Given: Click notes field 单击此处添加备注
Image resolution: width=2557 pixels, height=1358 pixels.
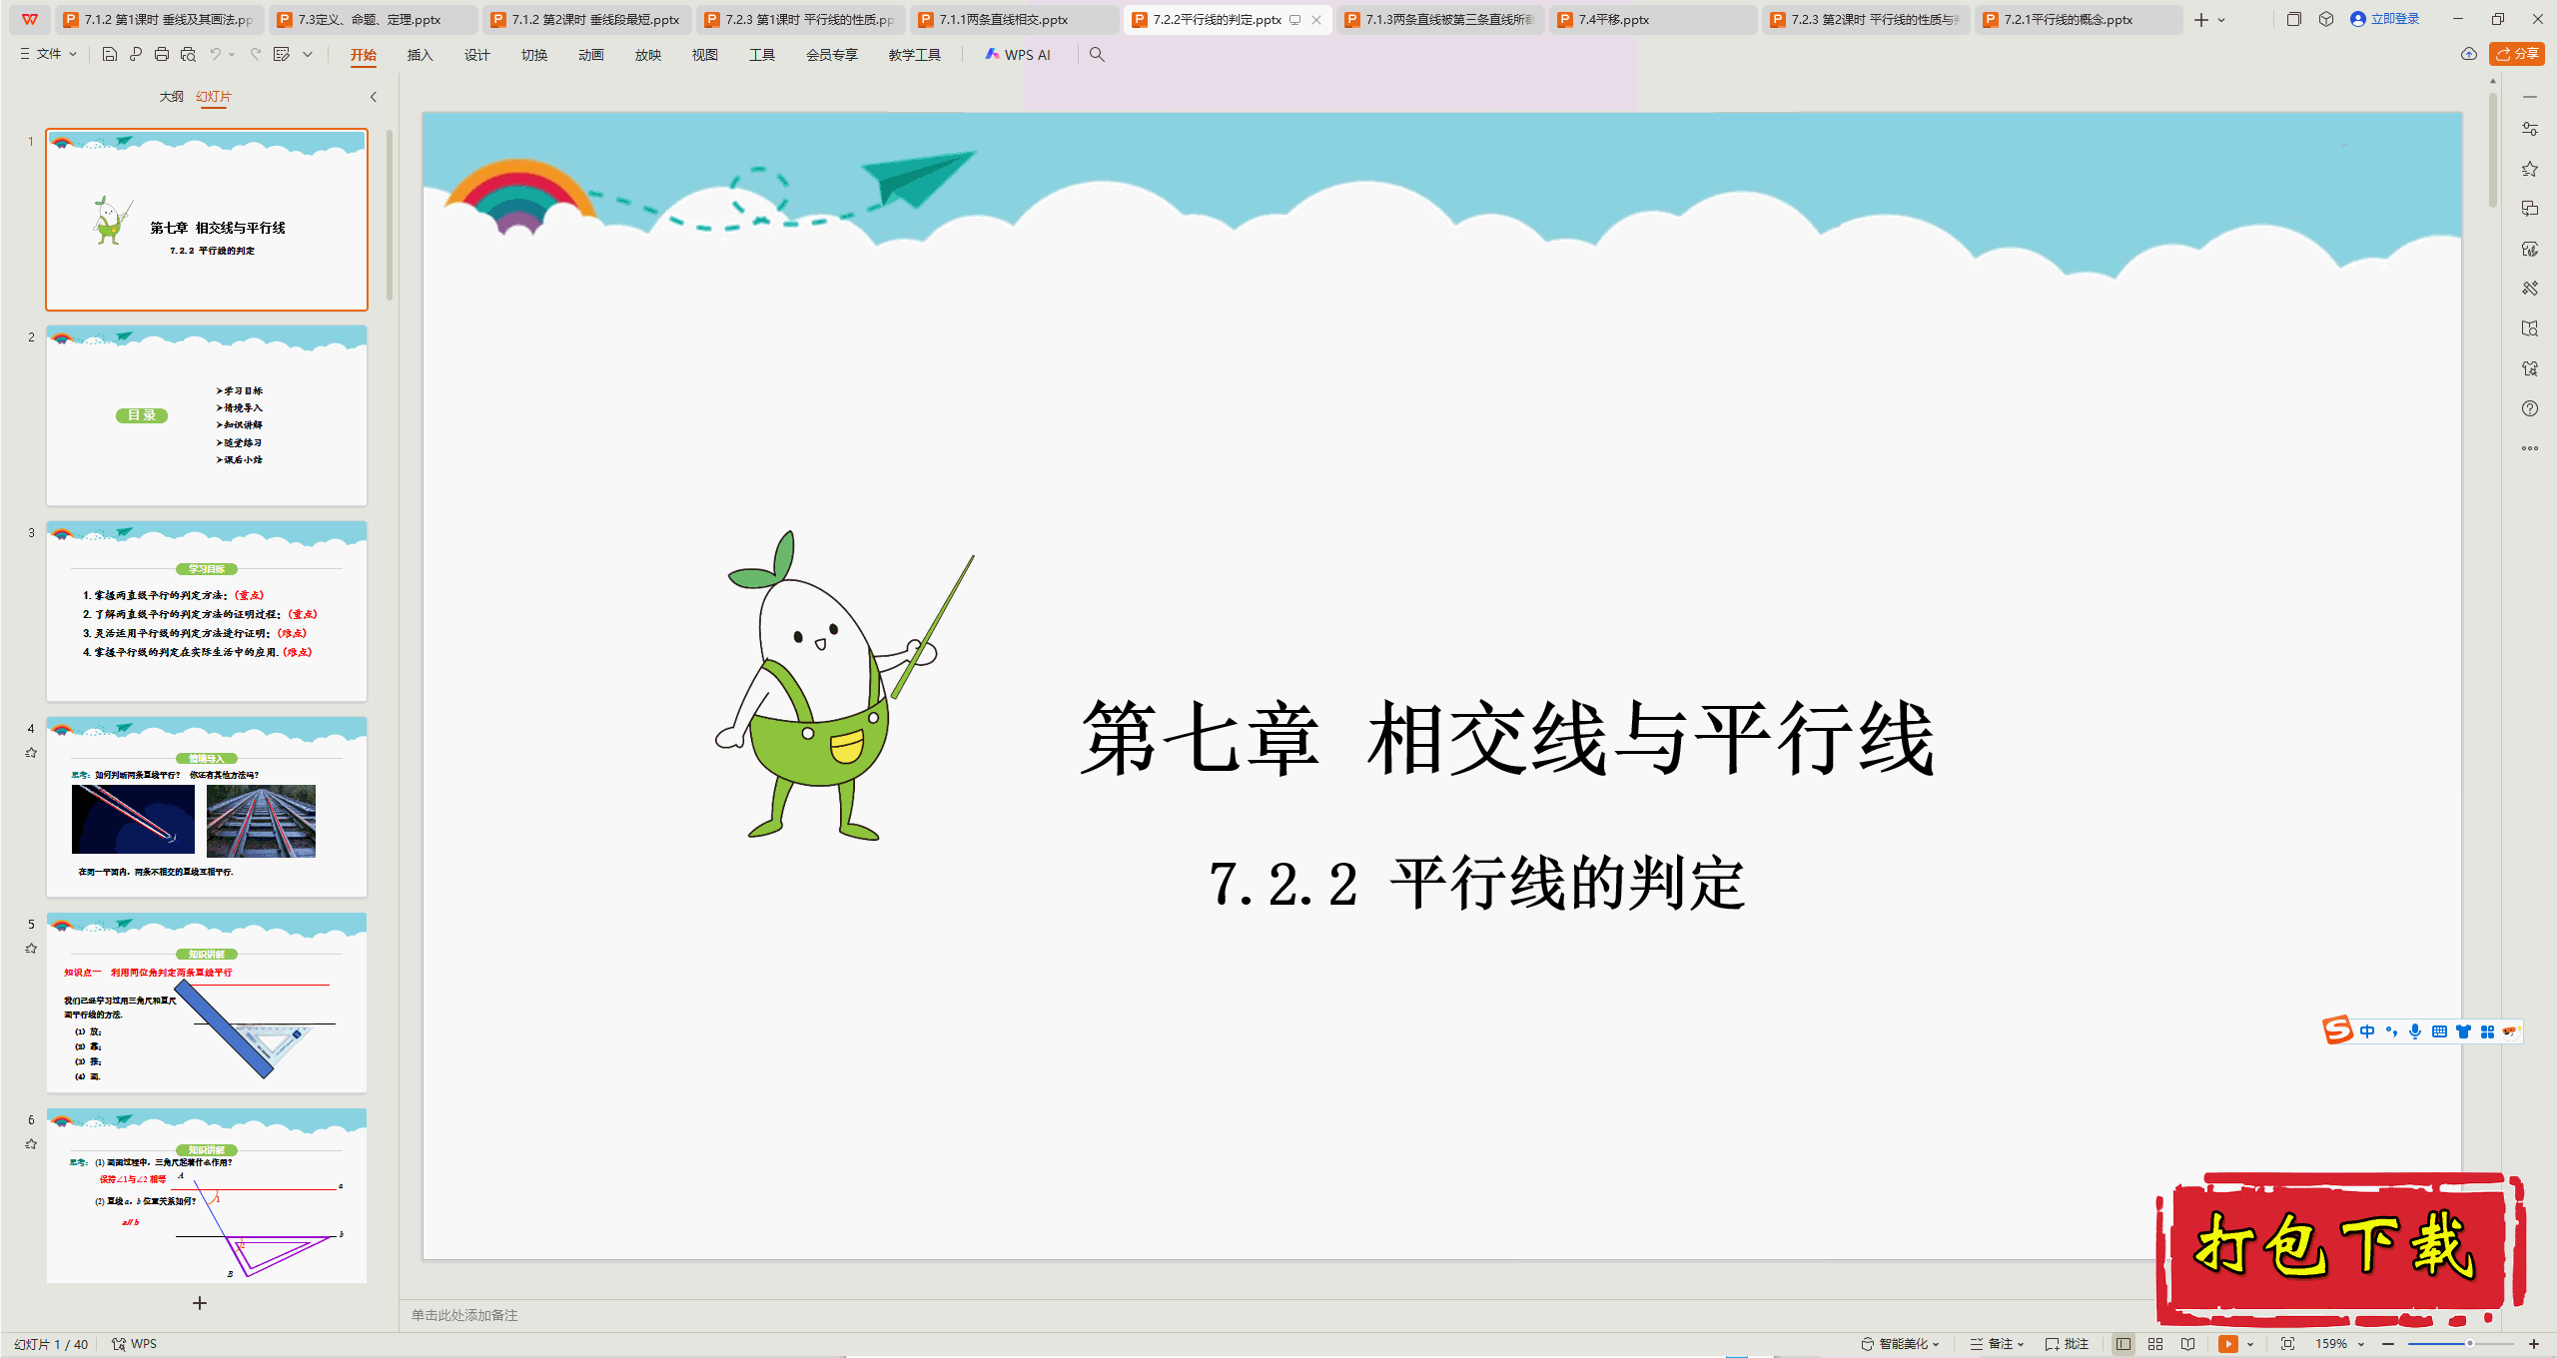Looking at the screenshot, I should pos(464,1315).
